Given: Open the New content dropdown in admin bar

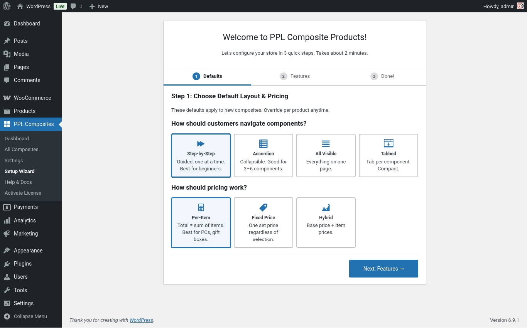Looking at the screenshot, I should pyautogui.click(x=99, y=6).
